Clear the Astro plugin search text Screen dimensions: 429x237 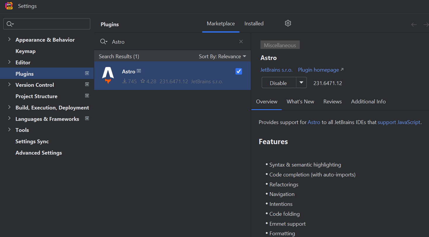pos(241,42)
